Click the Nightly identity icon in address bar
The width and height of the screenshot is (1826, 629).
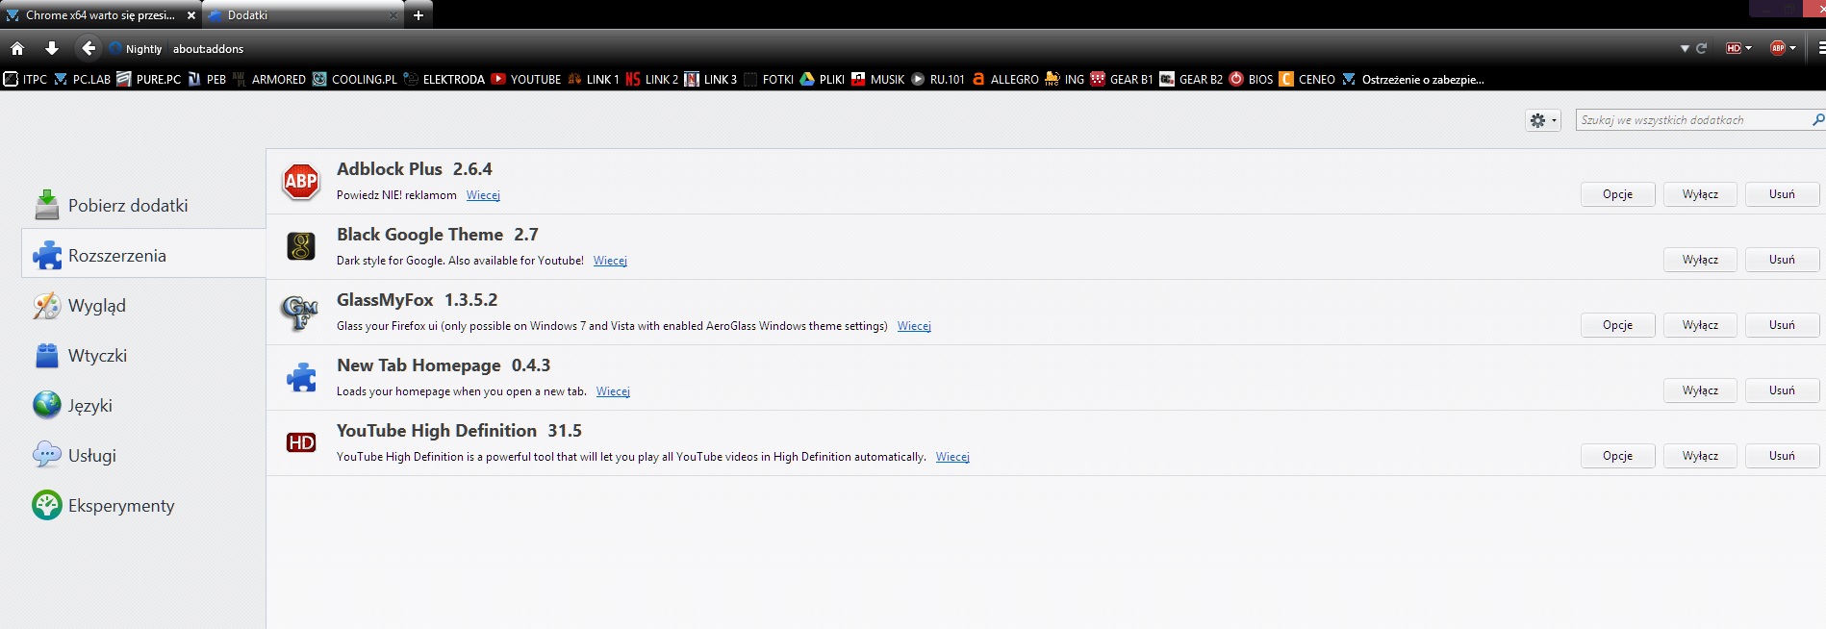point(115,48)
